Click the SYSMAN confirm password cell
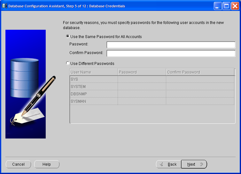 [200, 101]
